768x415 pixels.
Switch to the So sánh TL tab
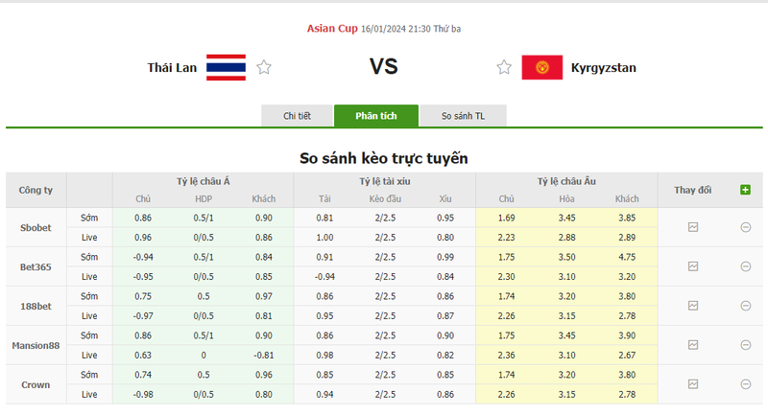[463, 116]
